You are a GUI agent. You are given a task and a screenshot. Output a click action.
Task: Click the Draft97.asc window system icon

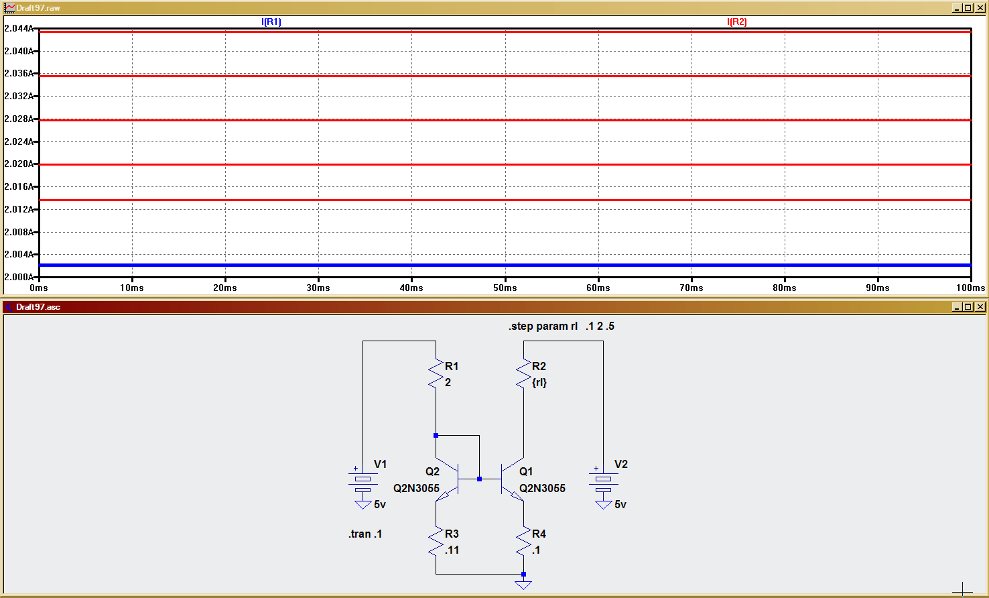point(9,307)
